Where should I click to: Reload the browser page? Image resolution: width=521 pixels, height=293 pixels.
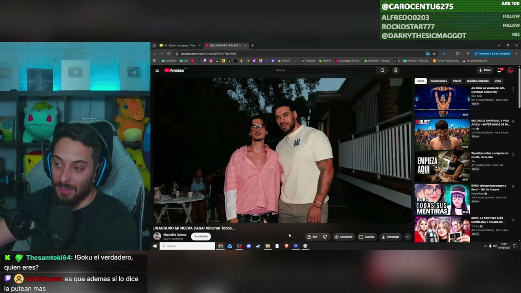point(169,54)
